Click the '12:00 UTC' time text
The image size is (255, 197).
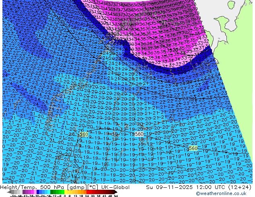pos(212,187)
